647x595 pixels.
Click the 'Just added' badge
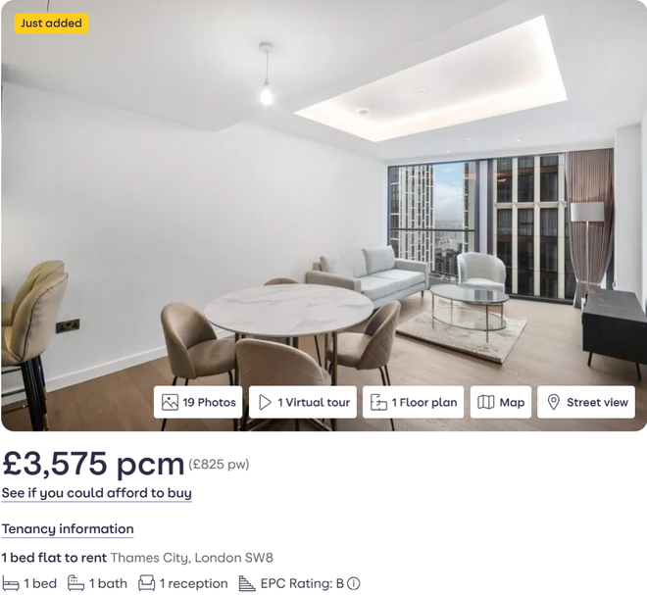[x=52, y=24]
